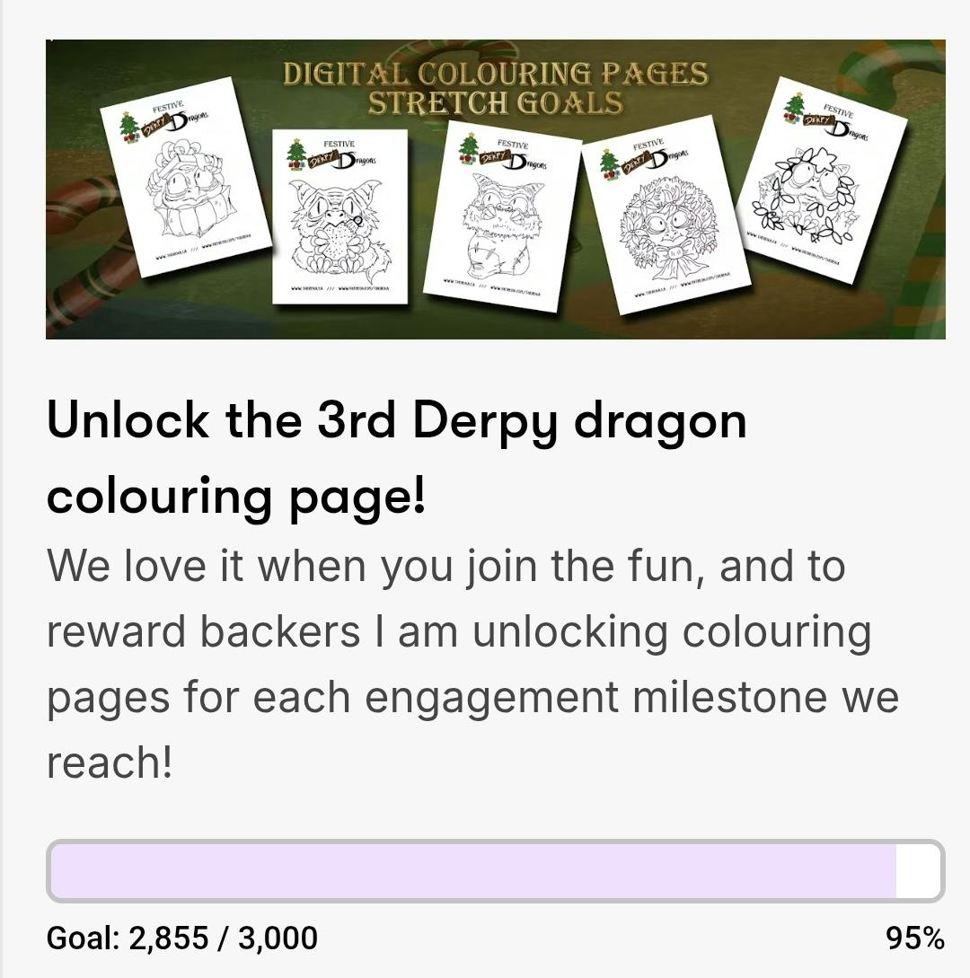This screenshot has height=978, width=970.
Task: Click the 'Goal: 2,855 / 3,000' label
Action: pos(182,938)
